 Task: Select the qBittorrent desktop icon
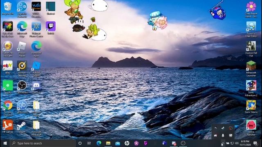tap(22, 107)
